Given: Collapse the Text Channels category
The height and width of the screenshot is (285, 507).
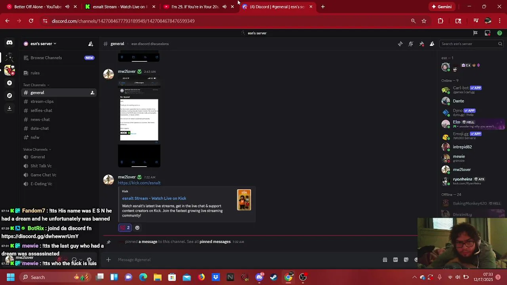Looking at the screenshot, I should (x=36, y=85).
